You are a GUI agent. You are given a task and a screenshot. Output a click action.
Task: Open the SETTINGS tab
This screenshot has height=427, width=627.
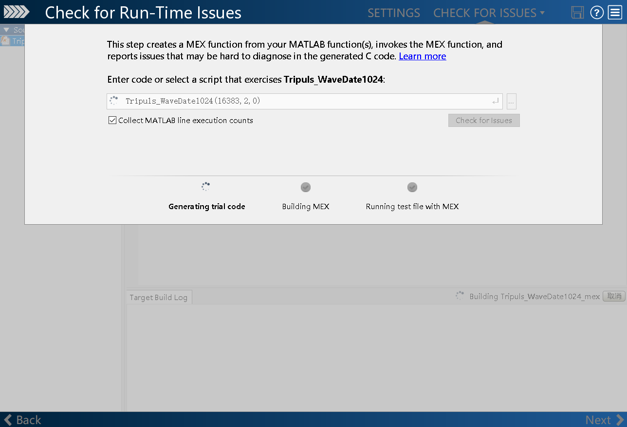pos(393,13)
